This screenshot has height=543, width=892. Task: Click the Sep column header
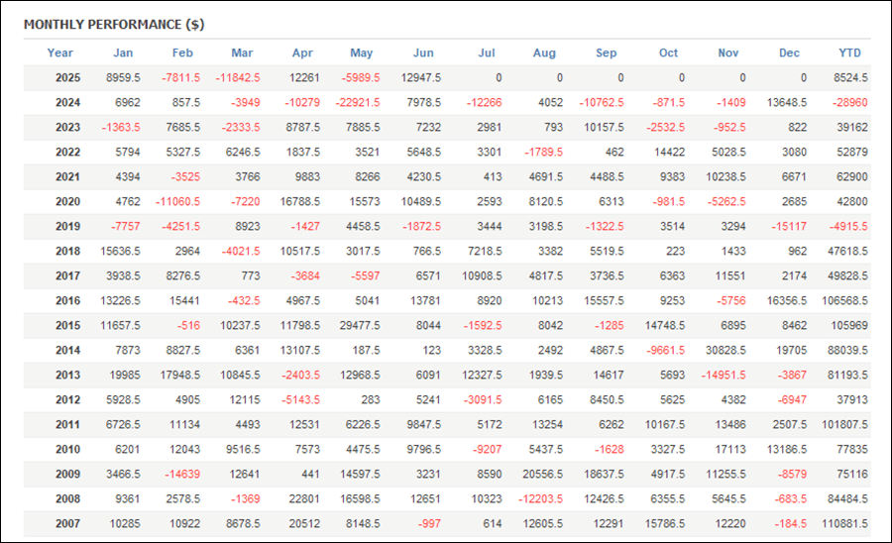(606, 53)
